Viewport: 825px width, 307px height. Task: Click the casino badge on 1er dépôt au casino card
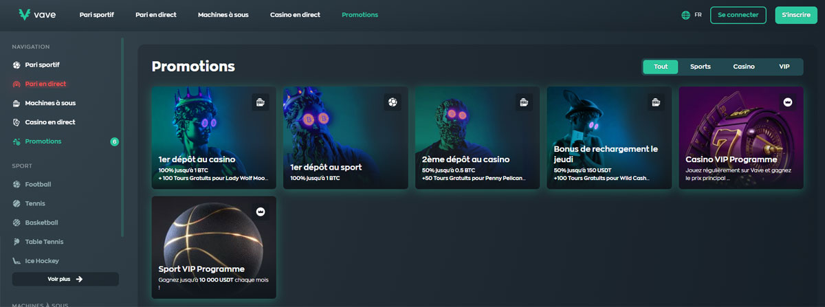pyautogui.click(x=260, y=102)
